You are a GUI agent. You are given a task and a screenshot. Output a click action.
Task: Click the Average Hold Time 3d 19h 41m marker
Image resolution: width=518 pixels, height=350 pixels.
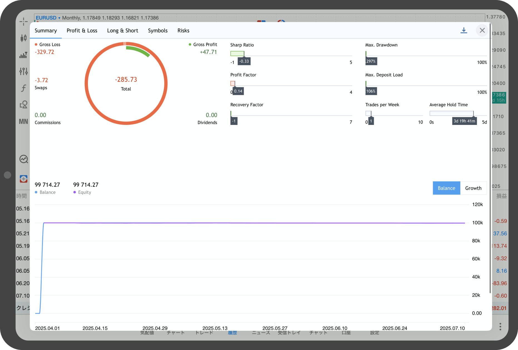point(464,121)
